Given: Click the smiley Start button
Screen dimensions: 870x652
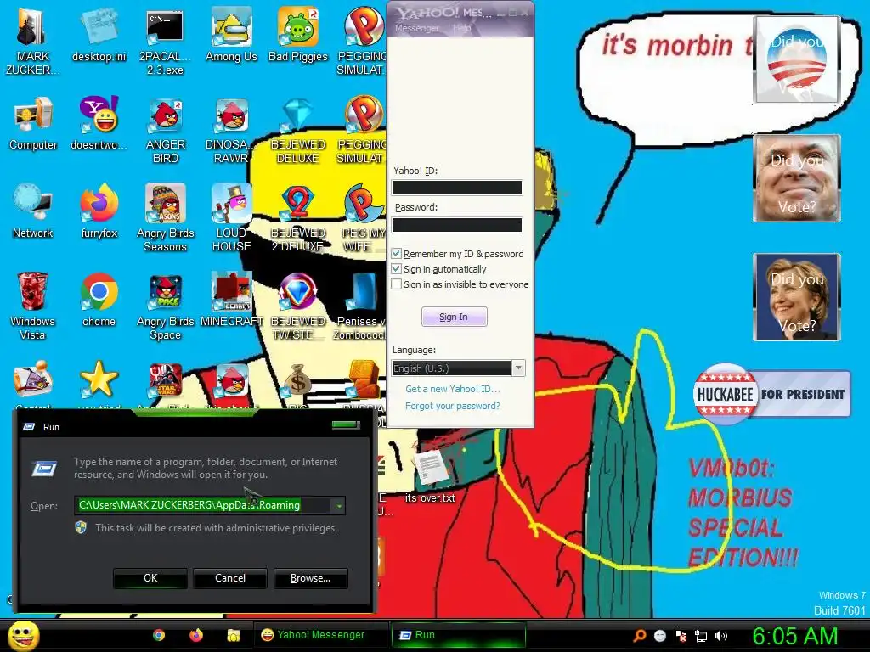Looking at the screenshot, I should 24,635.
